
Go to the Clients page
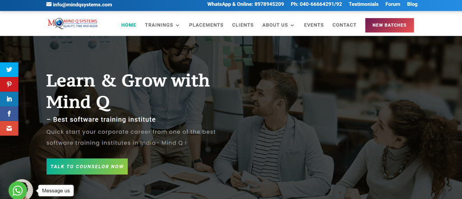click(x=243, y=25)
